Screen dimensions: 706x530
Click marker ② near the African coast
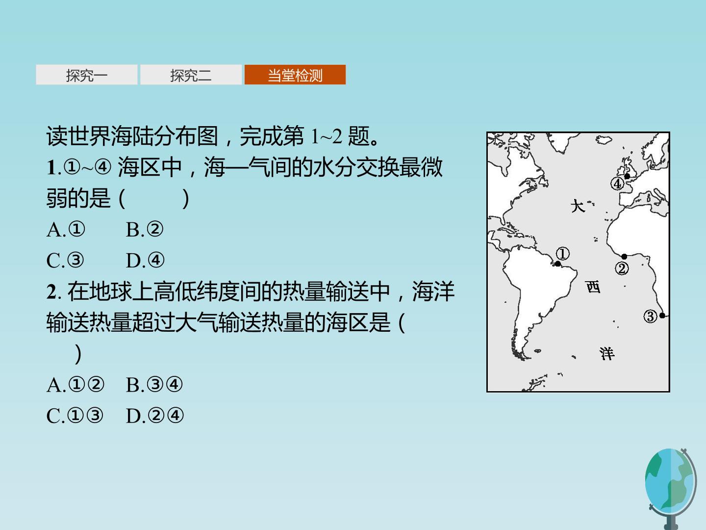[622, 268]
